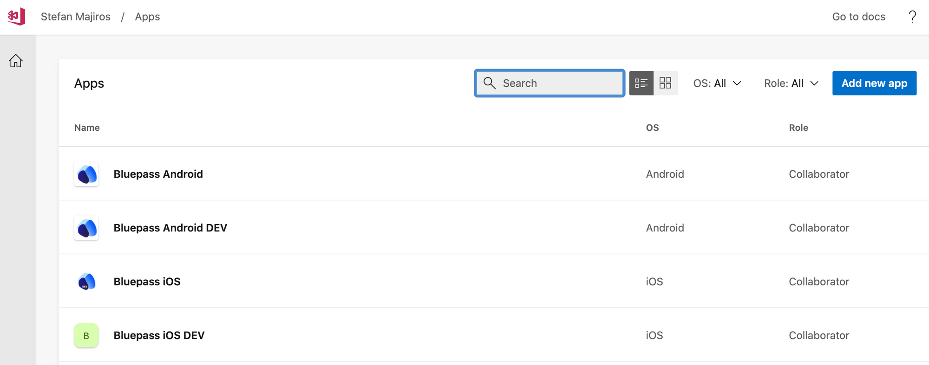929x365 pixels.
Task: Switch to grid view layout
Action: (666, 83)
